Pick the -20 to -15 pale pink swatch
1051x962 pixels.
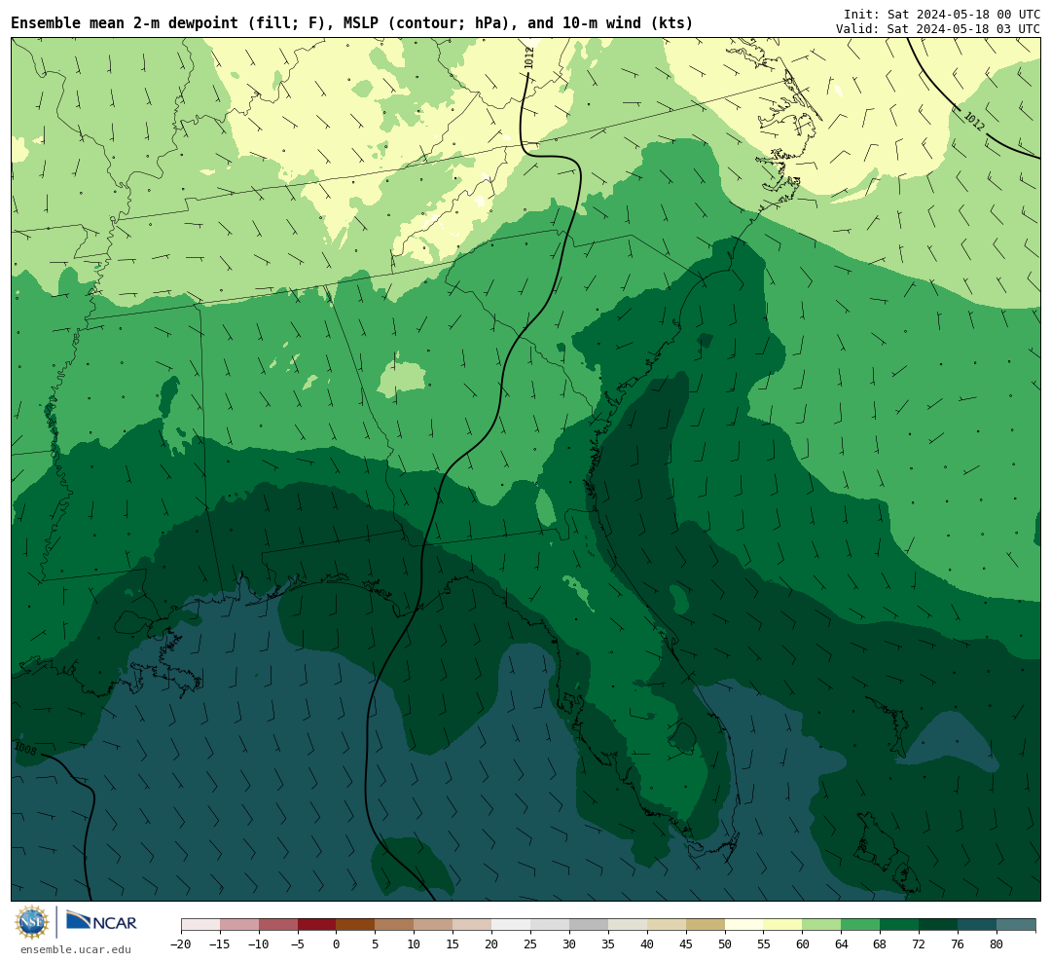[200, 925]
